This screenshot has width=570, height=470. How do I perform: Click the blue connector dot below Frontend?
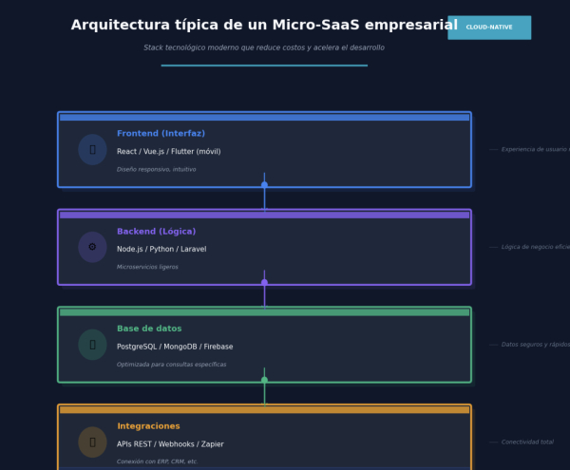pos(264,184)
